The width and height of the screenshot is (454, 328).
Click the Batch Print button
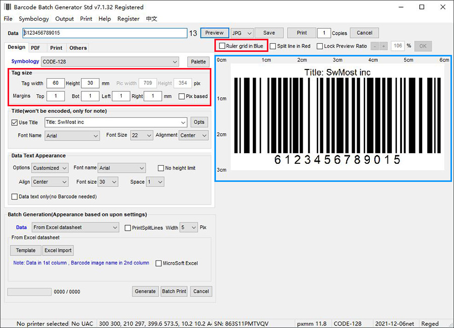[174, 292]
